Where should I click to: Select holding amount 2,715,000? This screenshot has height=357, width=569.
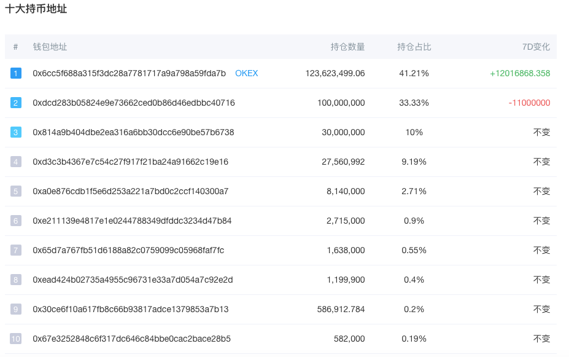click(346, 221)
